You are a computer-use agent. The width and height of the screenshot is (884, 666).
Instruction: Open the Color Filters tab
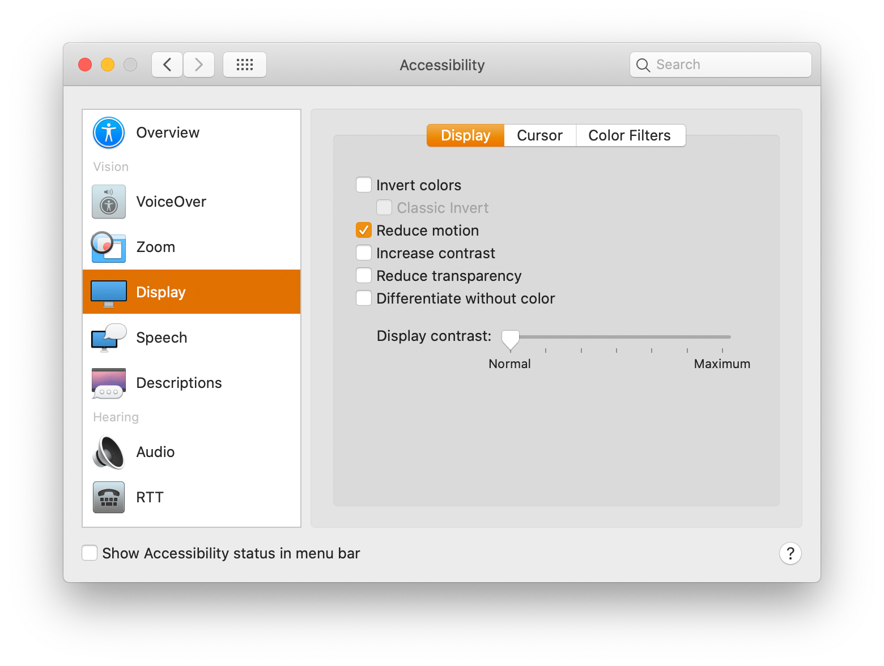[x=630, y=135]
